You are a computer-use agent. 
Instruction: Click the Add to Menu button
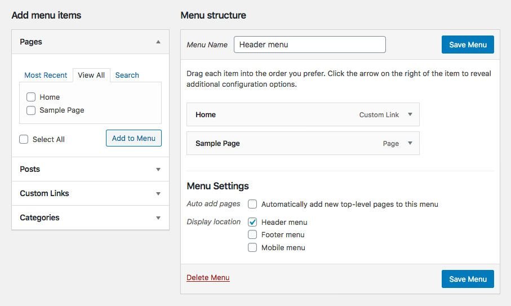134,138
